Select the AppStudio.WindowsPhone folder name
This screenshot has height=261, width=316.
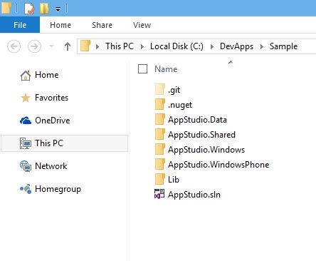pos(218,165)
